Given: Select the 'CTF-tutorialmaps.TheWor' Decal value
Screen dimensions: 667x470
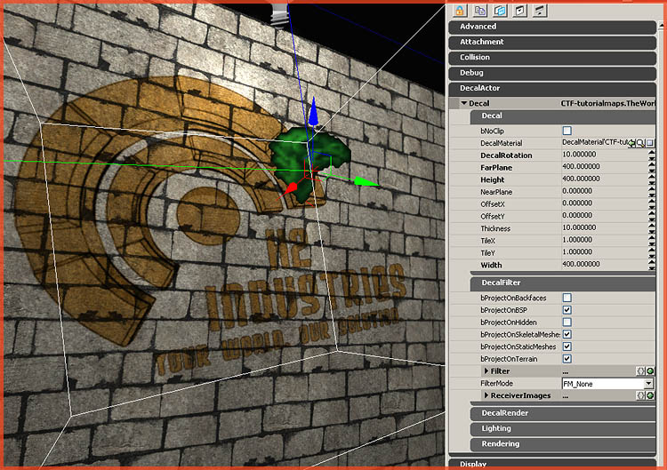Looking at the screenshot, I should [x=608, y=103].
